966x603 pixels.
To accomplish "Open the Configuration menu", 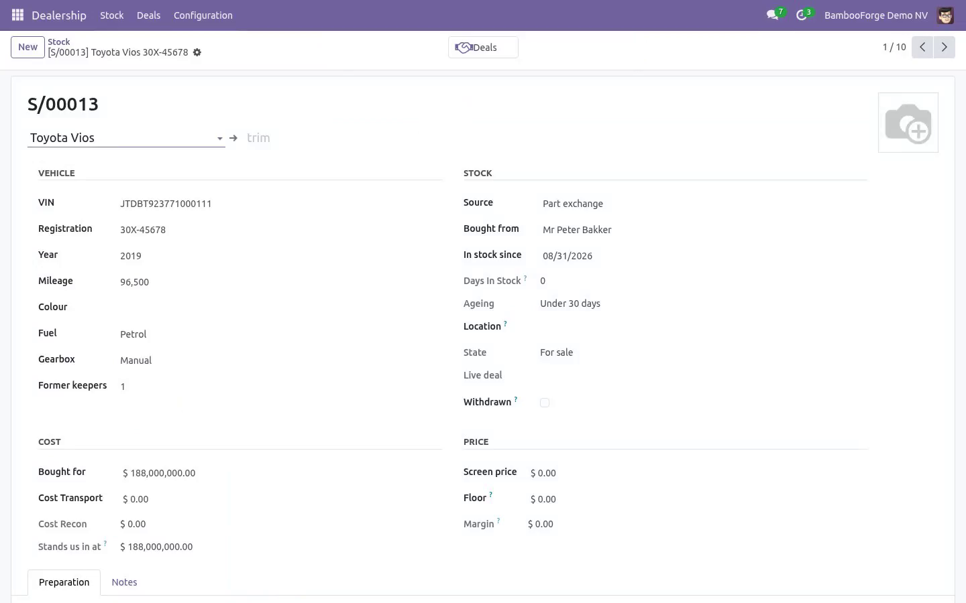I will point(203,15).
